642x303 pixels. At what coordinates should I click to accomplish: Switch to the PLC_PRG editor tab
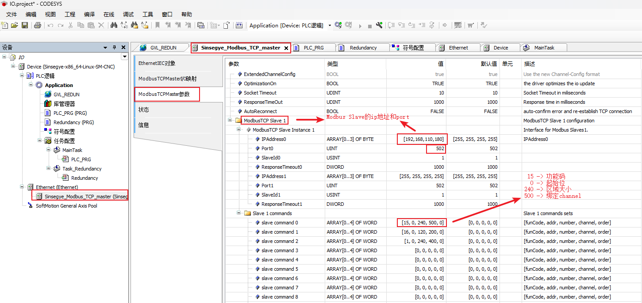[x=313, y=48]
